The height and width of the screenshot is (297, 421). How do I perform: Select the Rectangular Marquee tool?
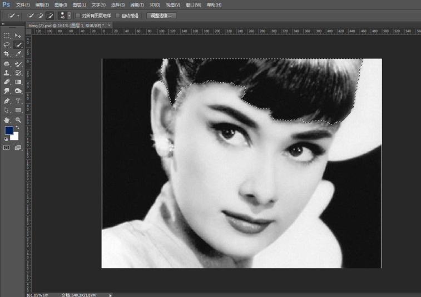click(7, 36)
